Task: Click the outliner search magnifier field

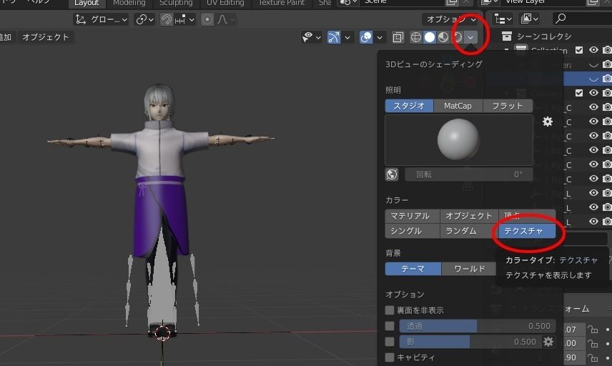Action: tap(581, 19)
